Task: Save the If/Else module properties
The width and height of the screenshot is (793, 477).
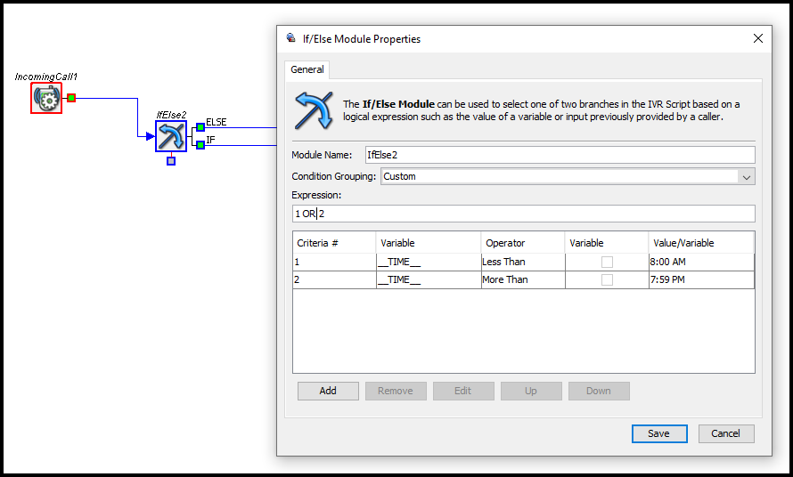Action: click(x=659, y=433)
